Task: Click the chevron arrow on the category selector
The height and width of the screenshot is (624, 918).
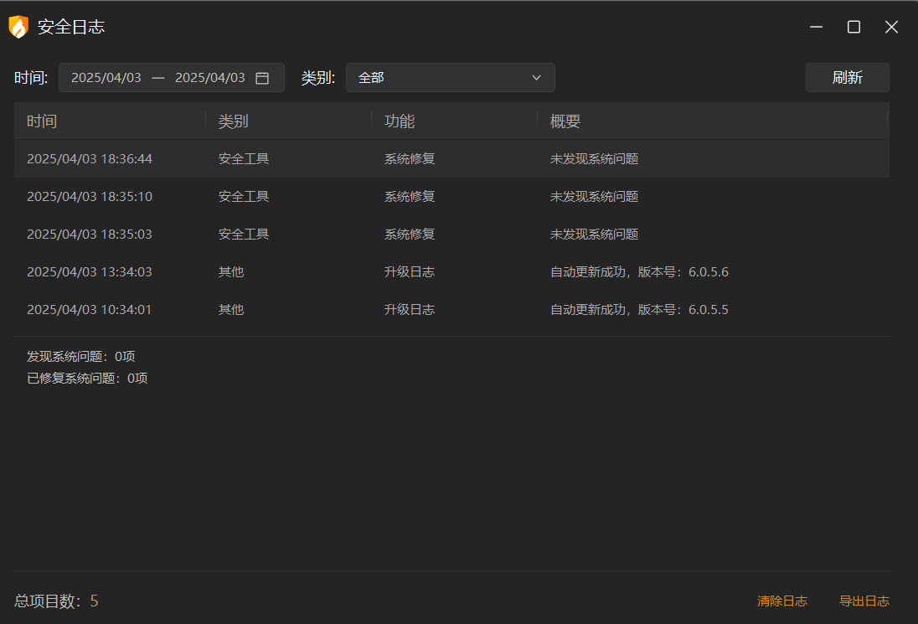Action: (x=536, y=77)
